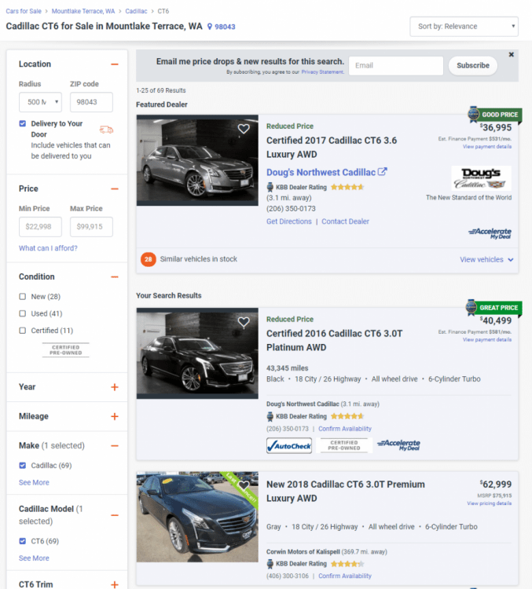532x589 pixels.
Task: Click the Min Price input field
Action: pyautogui.click(x=40, y=227)
